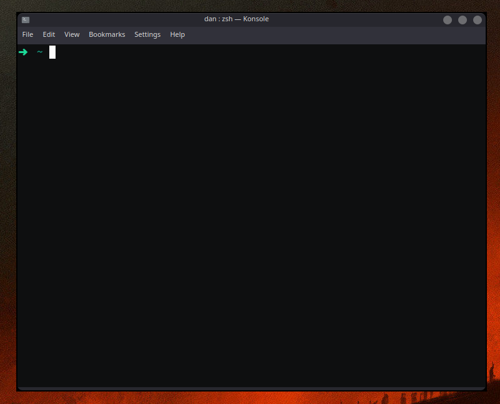Click the leftmost window control circle
The width and height of the screenshot is (500, 404).
447,19
